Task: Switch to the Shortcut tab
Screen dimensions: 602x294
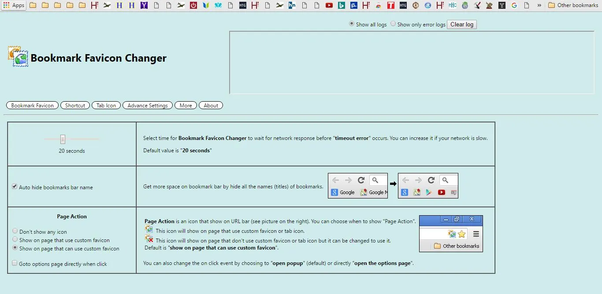Action: [75, 106]
